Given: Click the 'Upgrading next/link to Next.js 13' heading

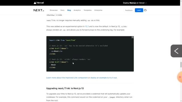Looking at the screenshot, I should click(65, 88).
